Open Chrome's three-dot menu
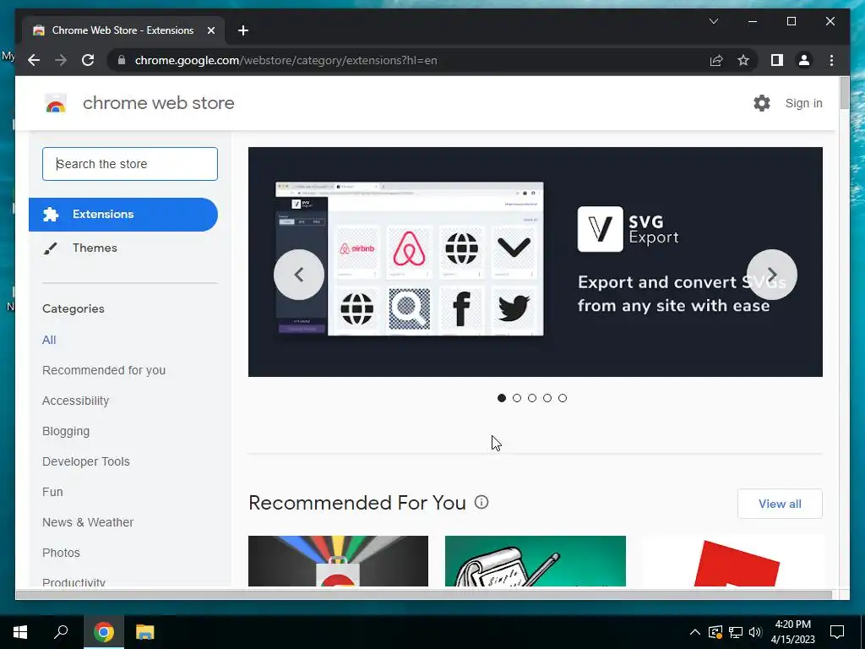This screenshot has width=865, height=649. pyautogui.click(x=831, y=60)
